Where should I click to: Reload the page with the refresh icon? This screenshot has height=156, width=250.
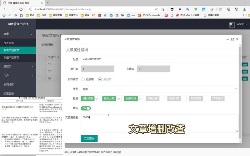[x=21, y=9]
